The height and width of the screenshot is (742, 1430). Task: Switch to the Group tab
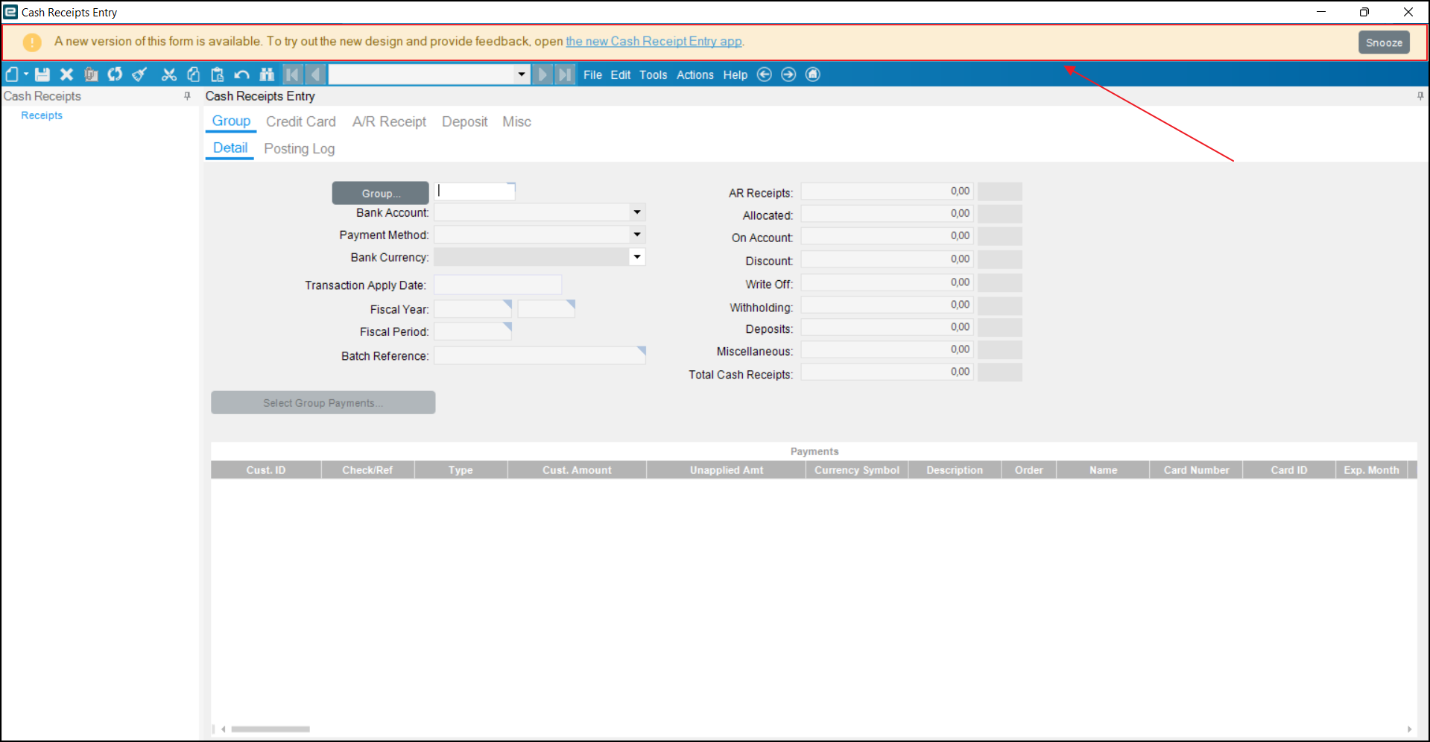click(x=231, y=121)
